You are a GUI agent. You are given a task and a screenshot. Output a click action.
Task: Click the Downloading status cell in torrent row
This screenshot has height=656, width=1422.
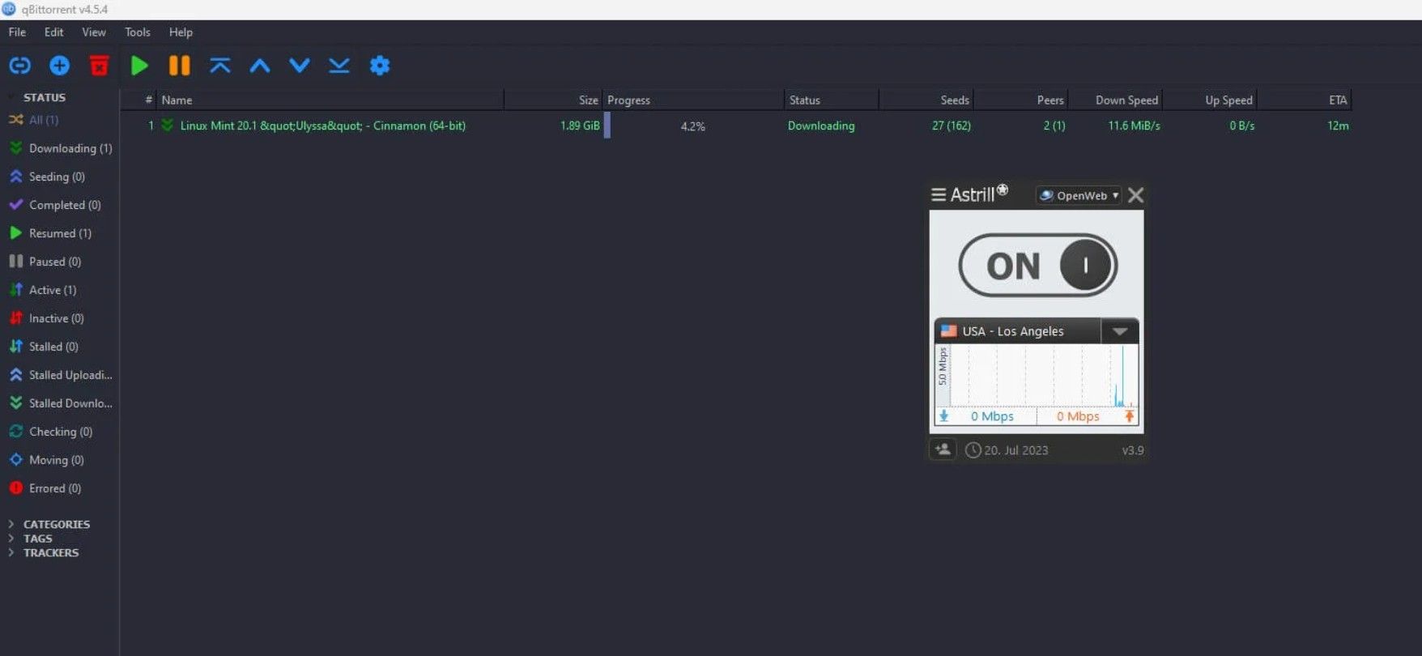click(x=821, y=126)
